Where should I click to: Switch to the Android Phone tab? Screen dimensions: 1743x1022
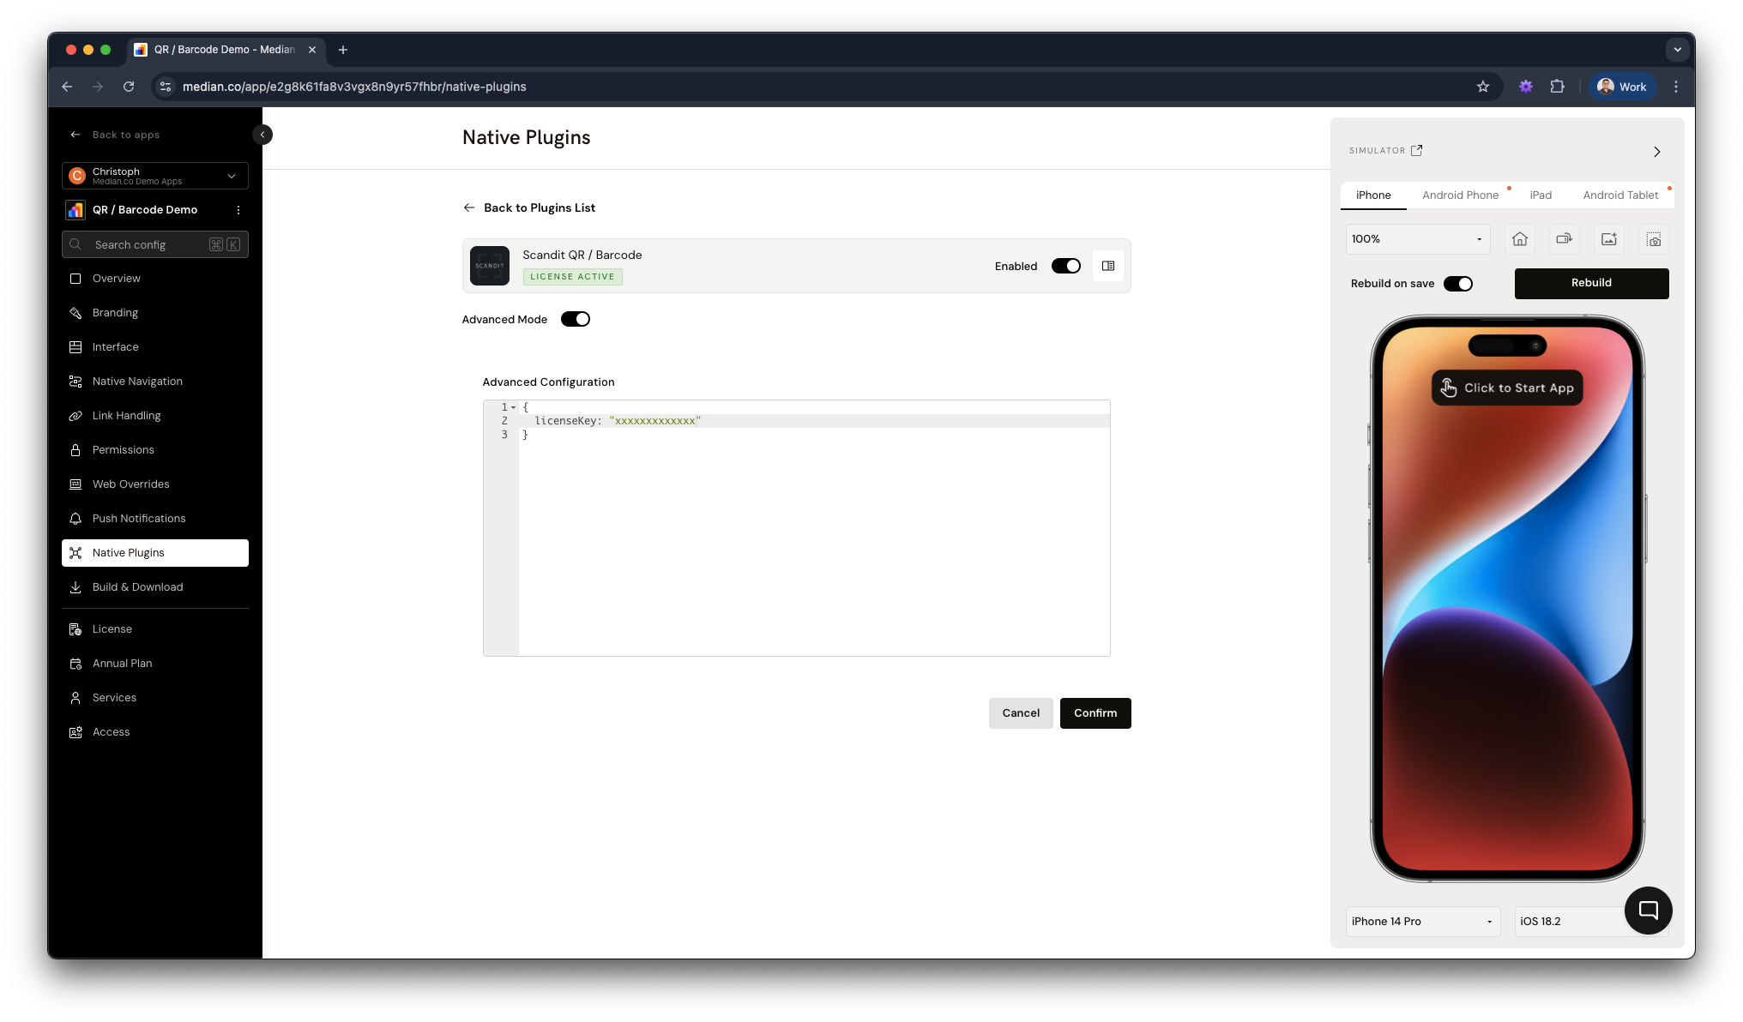(1460, 195)
